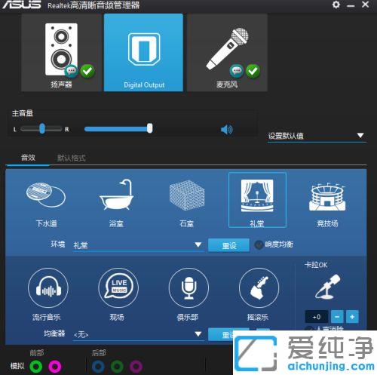The image size is (377, 375).
Task: Click the green checkmark badge on 扬声器
Action: click(x=87, y=71)
